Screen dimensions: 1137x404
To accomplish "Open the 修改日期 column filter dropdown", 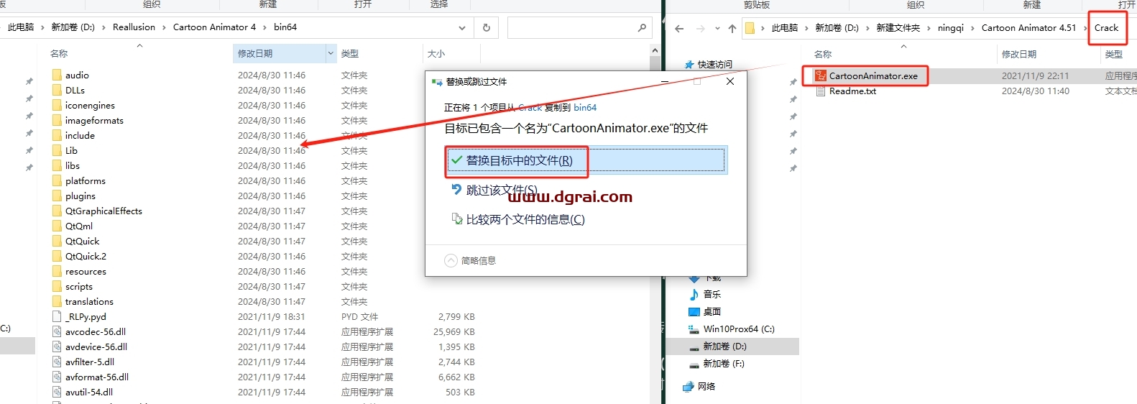I will [x=331, y=53].
